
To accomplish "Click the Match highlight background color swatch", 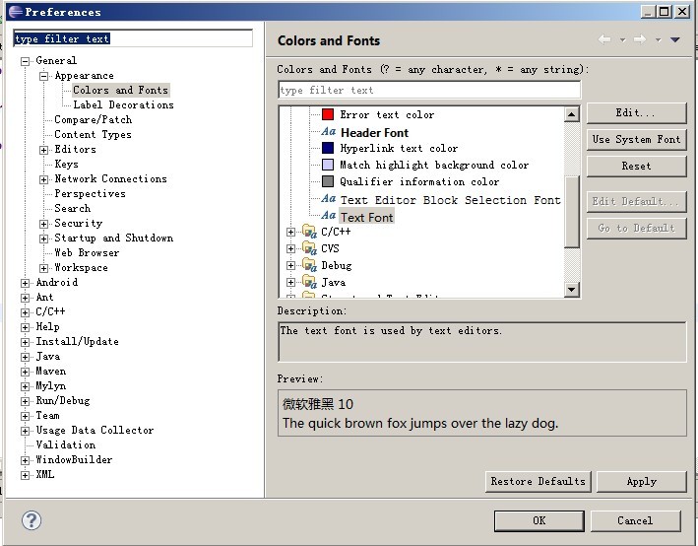I will [x=328, y=165].
